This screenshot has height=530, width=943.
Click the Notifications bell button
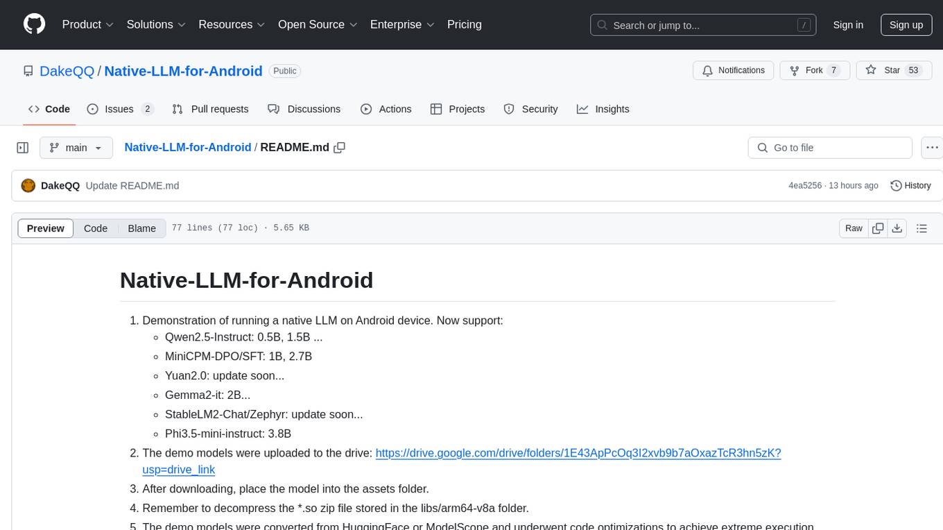pos(734,70)
